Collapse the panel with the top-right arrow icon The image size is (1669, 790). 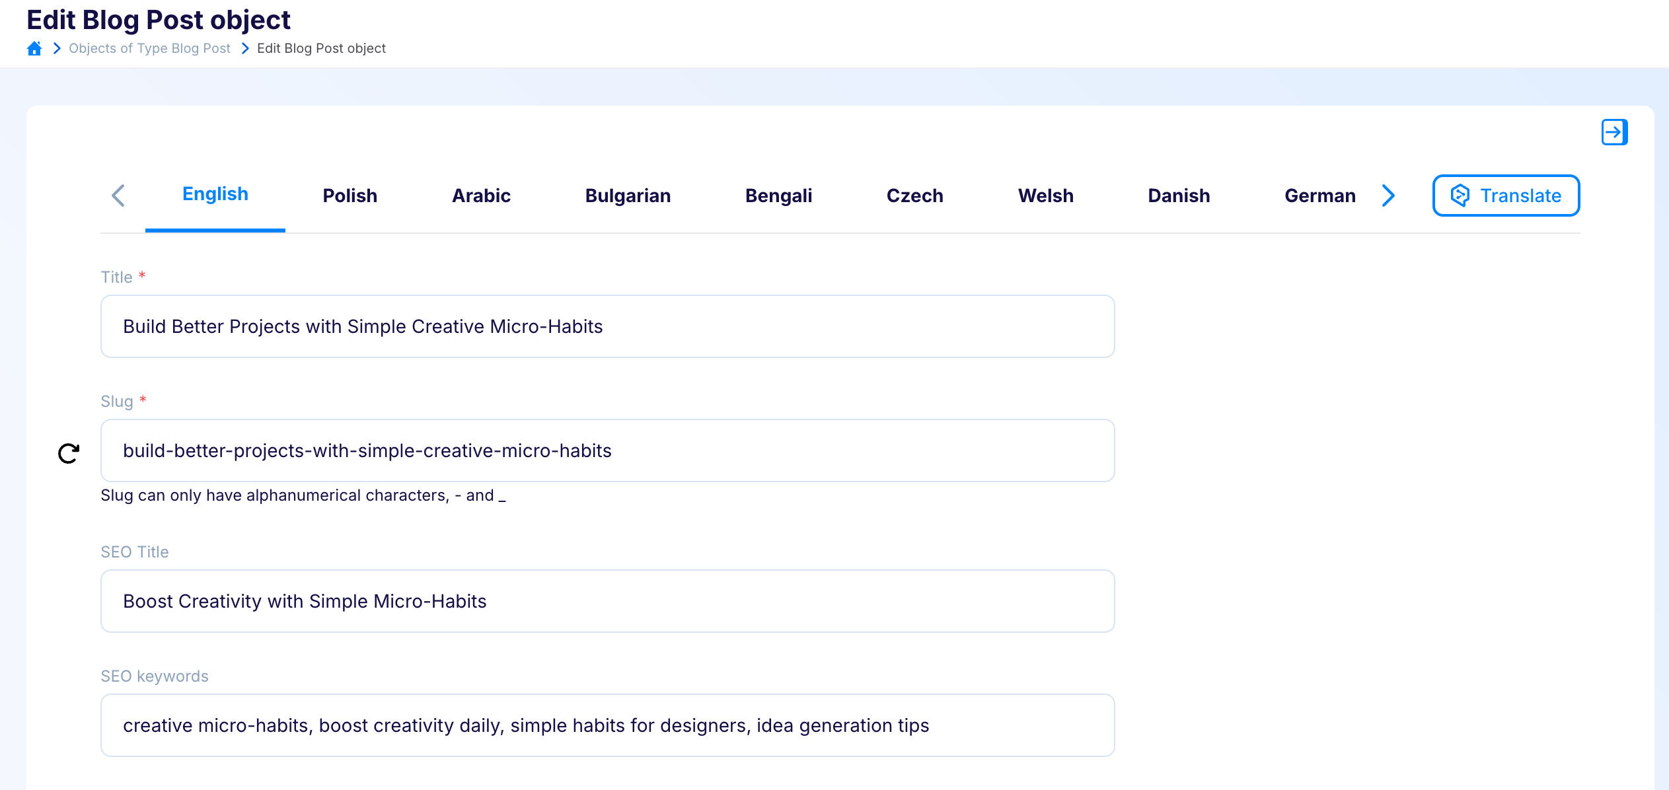(1613, 132)
